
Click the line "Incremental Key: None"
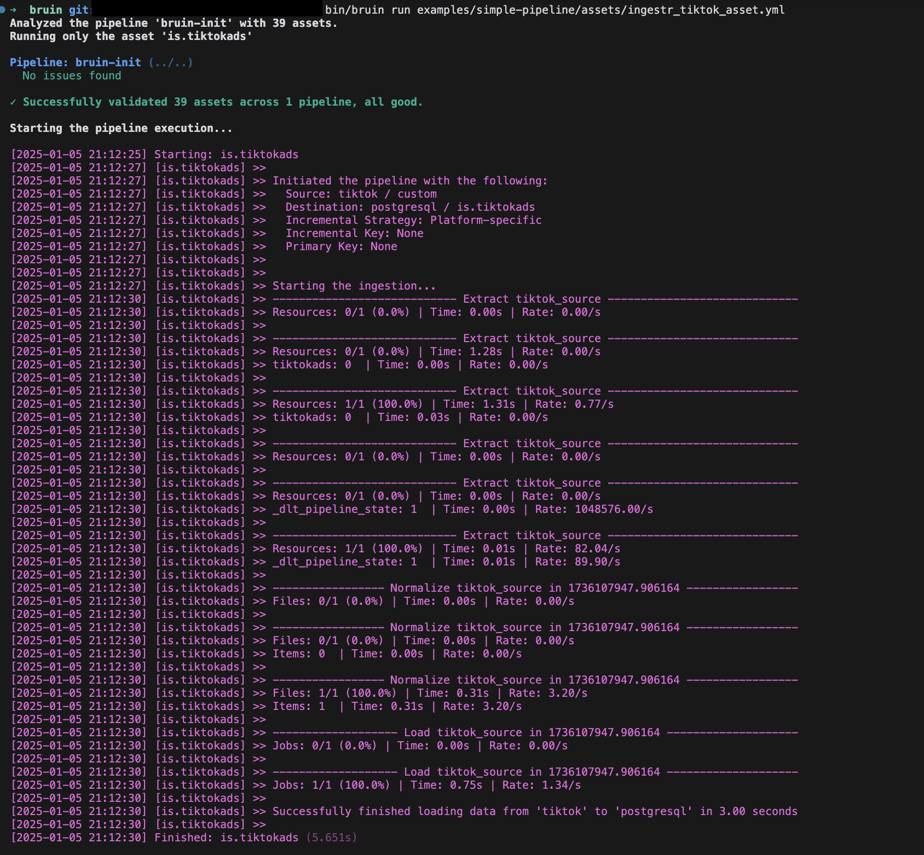click(355, 233)
